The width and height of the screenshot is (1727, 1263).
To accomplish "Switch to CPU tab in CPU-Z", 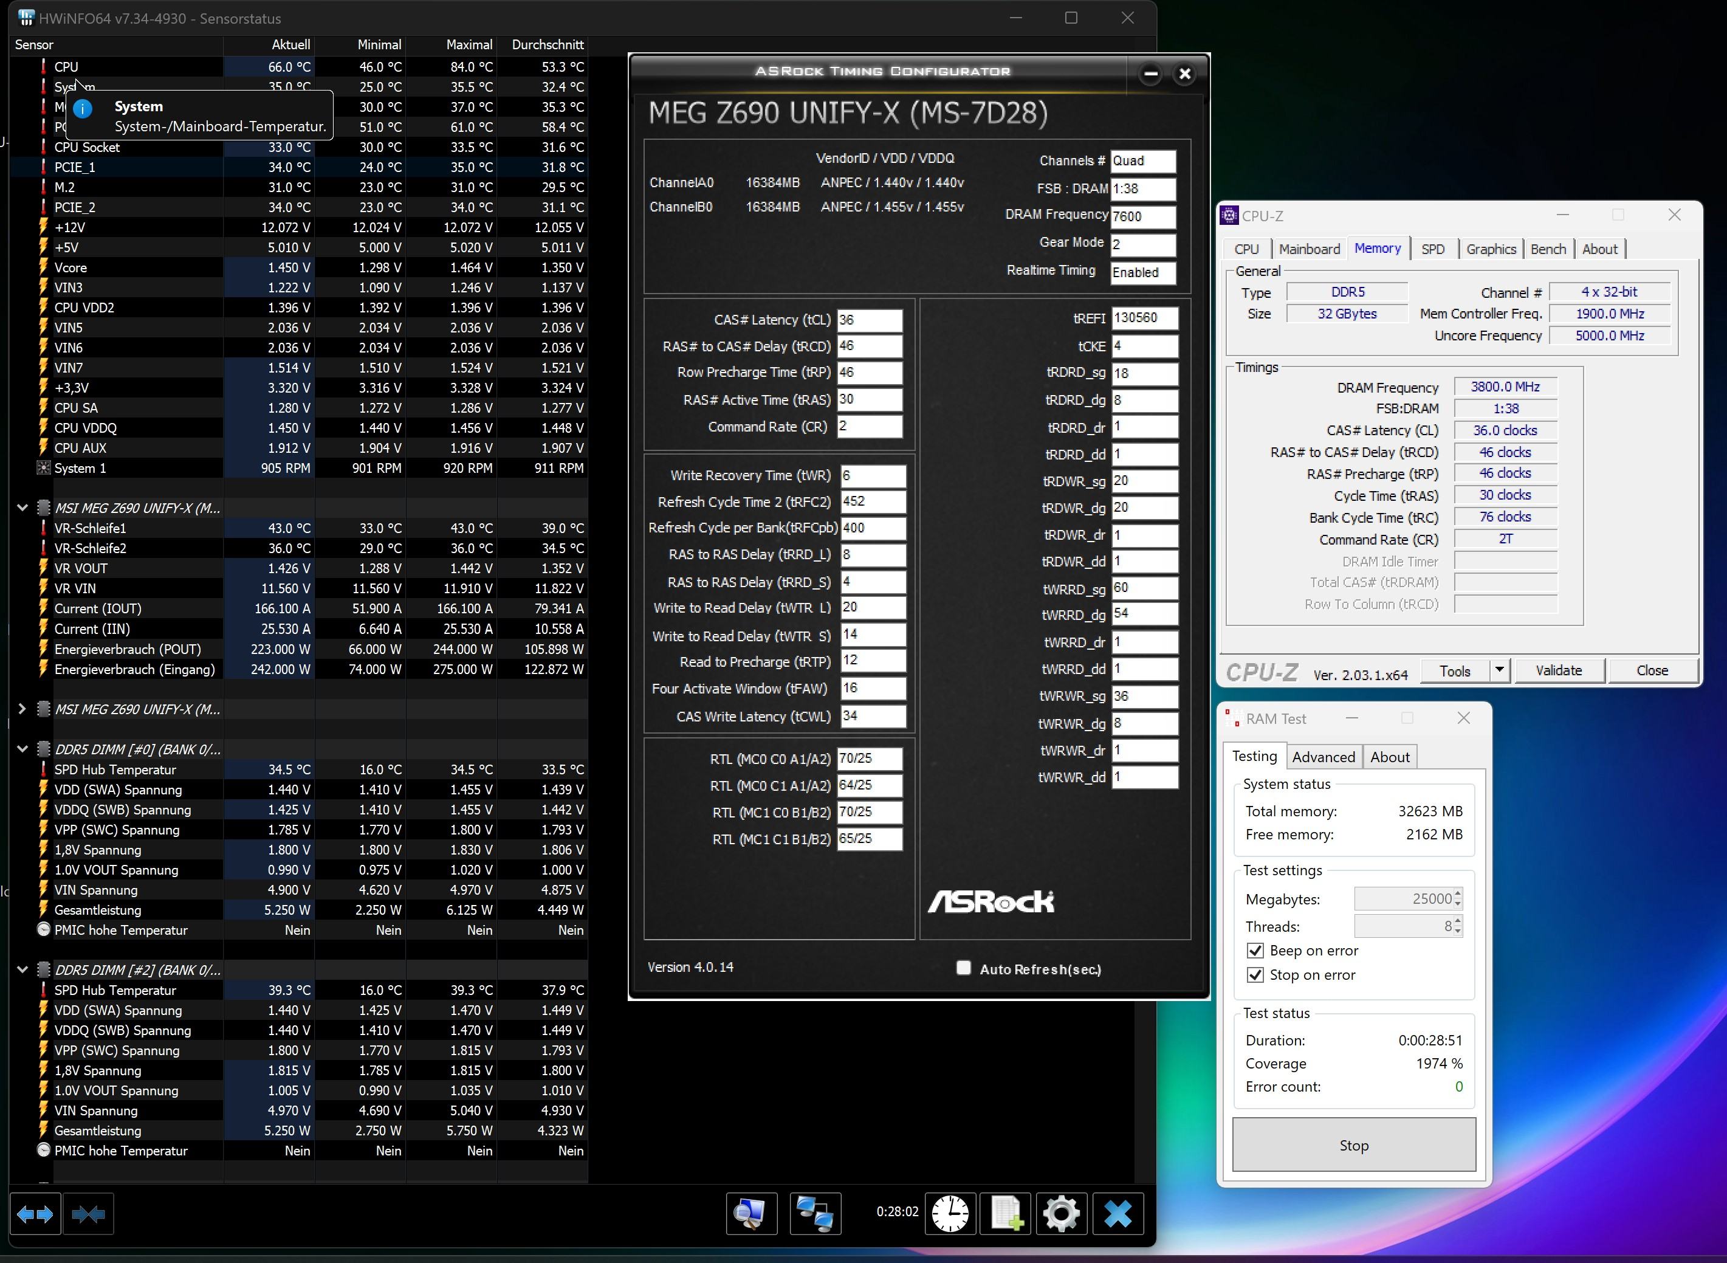I will [x=1246, y=249].
